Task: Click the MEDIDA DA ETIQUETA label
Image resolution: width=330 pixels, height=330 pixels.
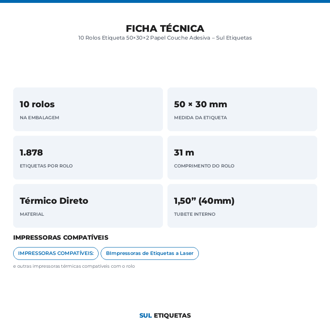Action: point(200,118)
